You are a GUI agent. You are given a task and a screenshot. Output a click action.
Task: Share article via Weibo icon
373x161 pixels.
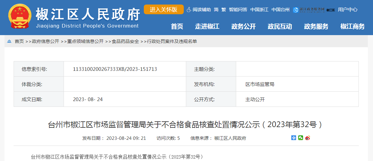pos(308,138)
